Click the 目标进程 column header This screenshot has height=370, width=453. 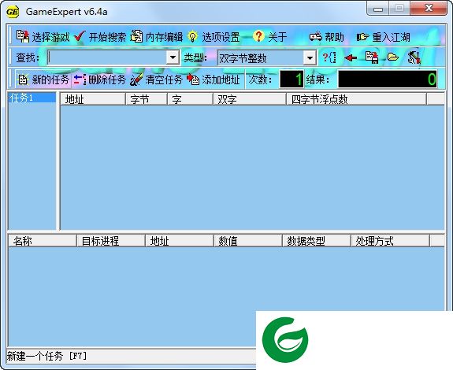111,241
